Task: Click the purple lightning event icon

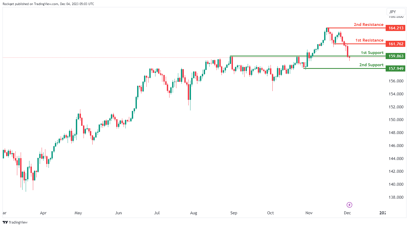Action: pos(349,205)
